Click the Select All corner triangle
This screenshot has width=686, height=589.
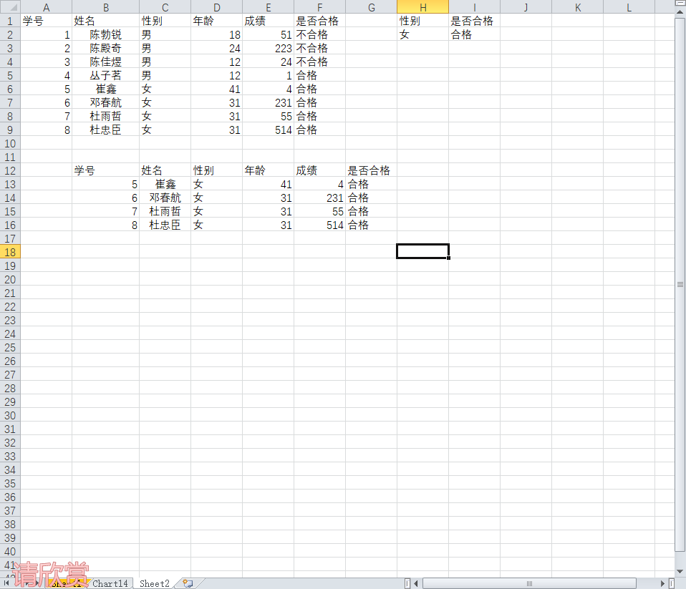pyautogui.click(x=10, y=7)
